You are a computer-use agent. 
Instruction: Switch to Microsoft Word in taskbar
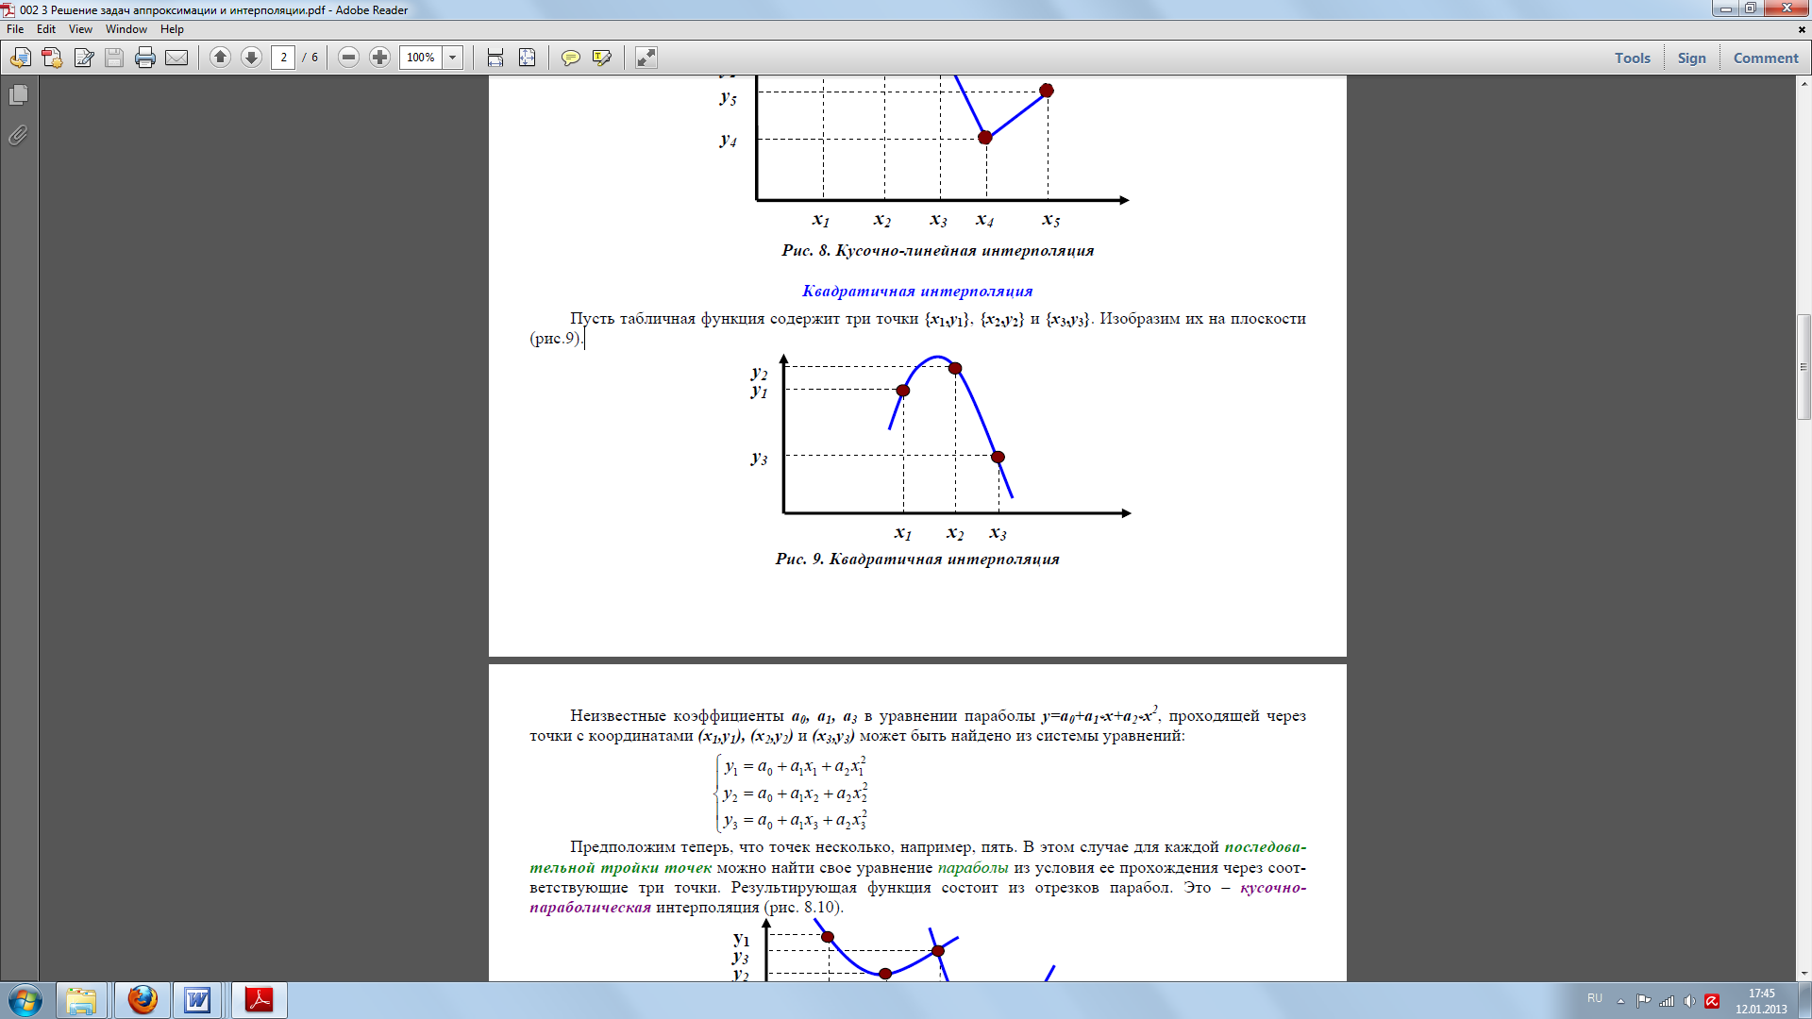coord(197,1000)
